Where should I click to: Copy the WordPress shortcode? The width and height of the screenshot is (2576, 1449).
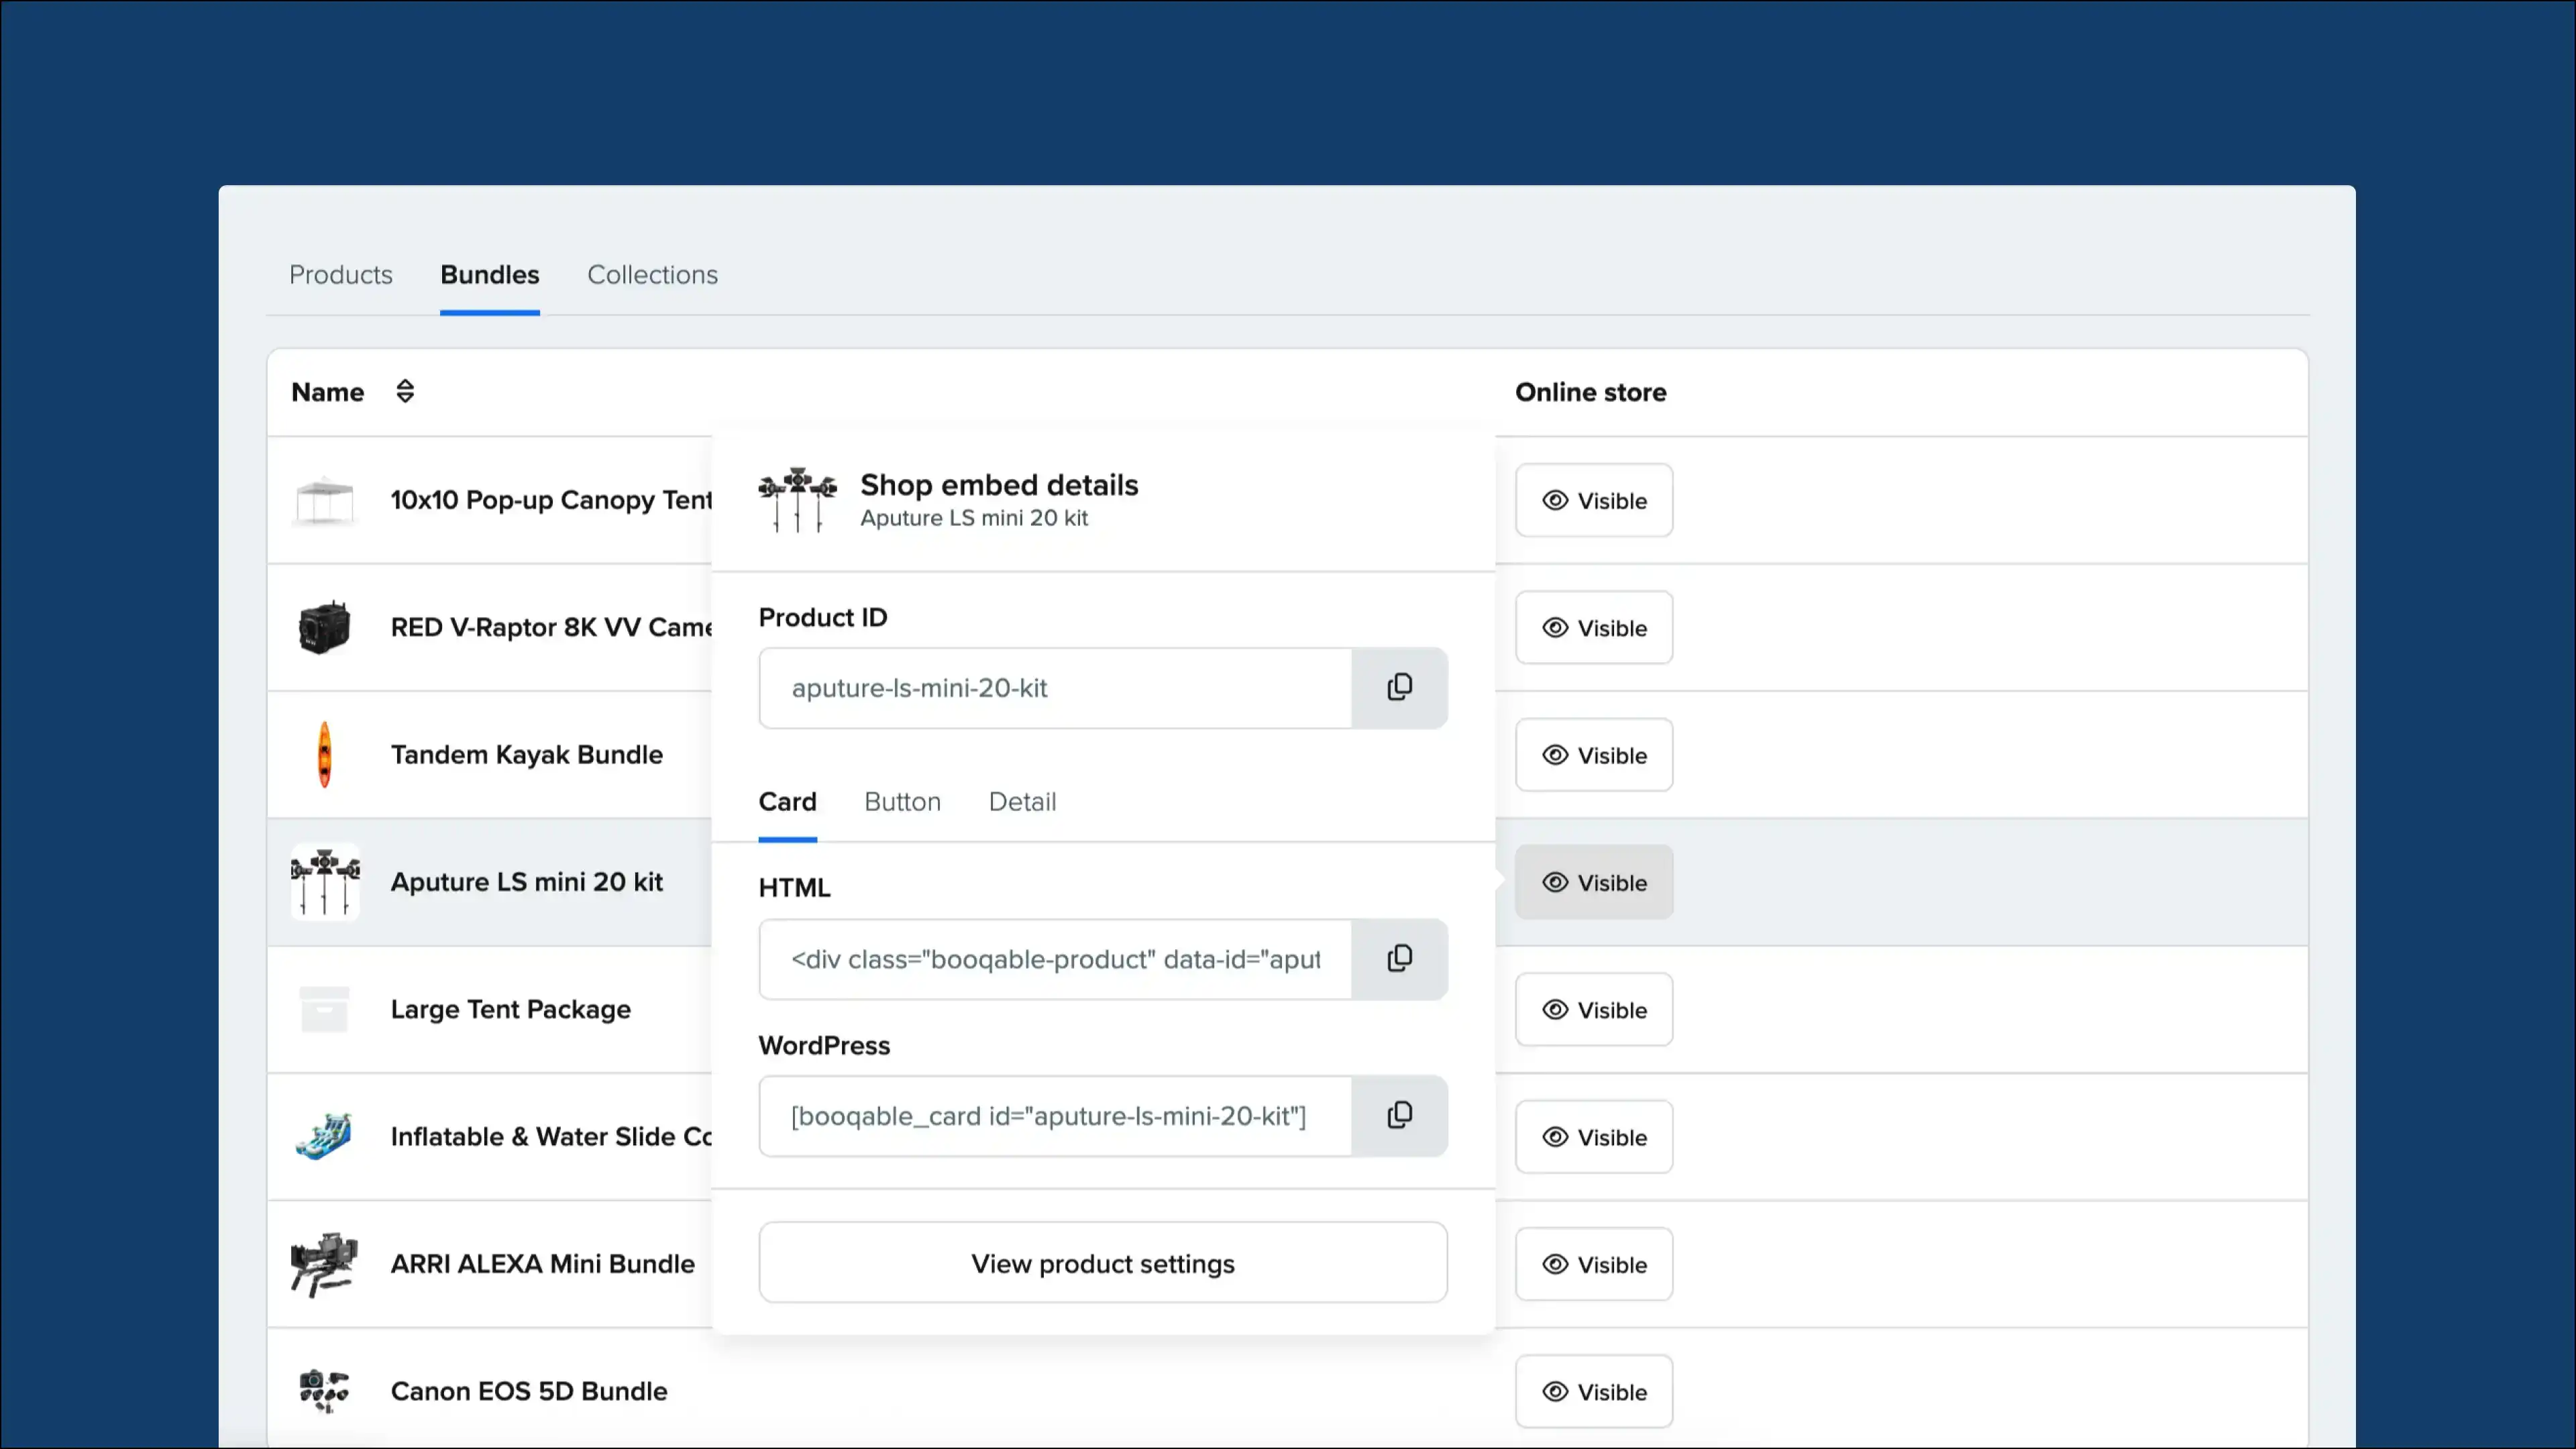1399,1115
